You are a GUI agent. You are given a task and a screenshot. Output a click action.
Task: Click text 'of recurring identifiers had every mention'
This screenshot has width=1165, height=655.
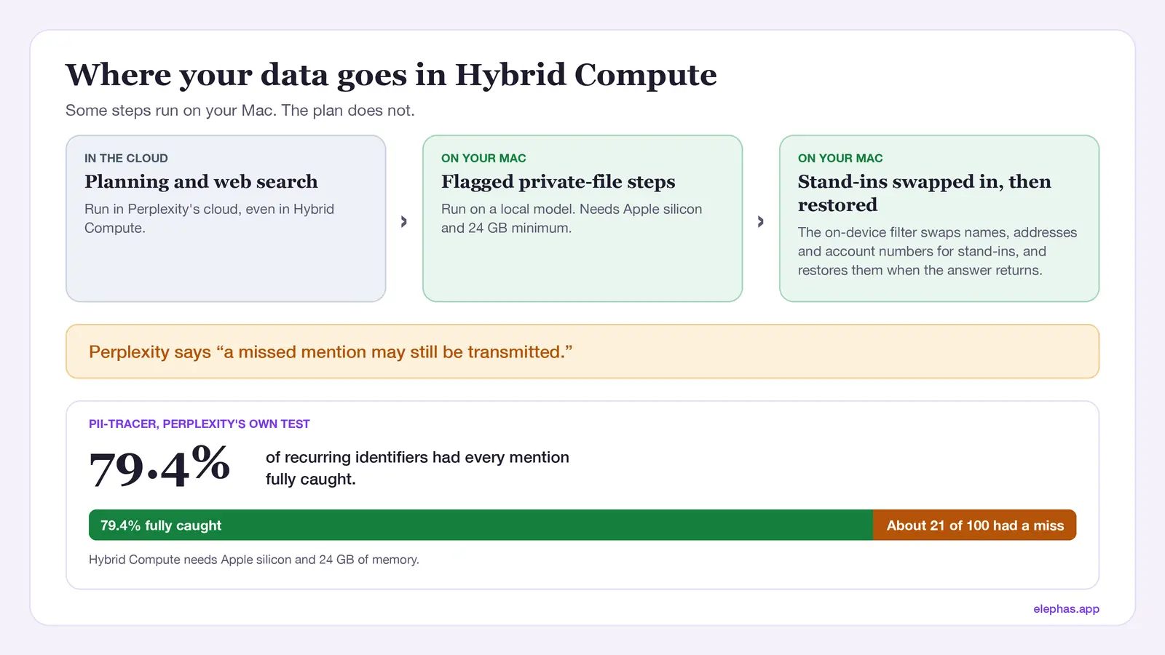tap(417, 457)
